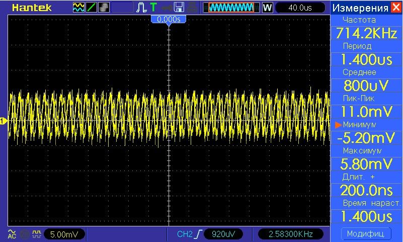Click the CH2 trigger source label
Image resolution: width=403 pixels, height=242 pixels.
(x=185, y=234)
